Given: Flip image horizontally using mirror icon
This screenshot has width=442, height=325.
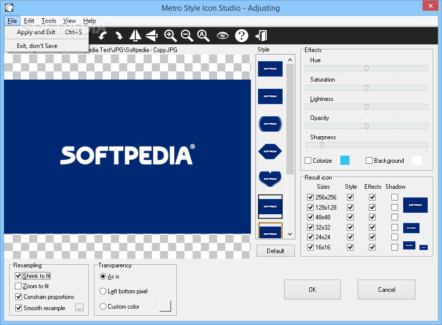Looking at the screenshot, I should tap(135, 36).
